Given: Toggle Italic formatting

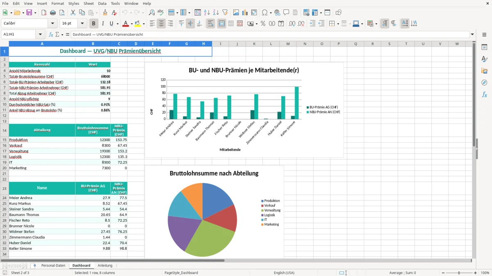Looking at the screenshot, I should (103, 24).
